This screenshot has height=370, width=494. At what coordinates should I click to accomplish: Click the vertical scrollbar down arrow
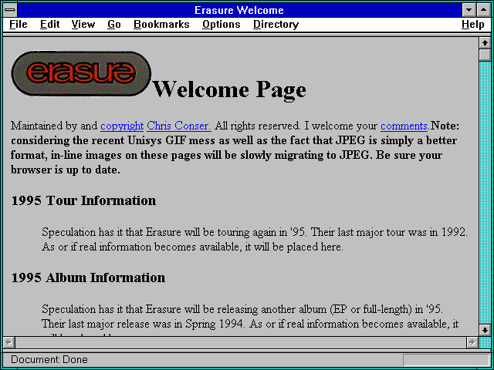point(485,330)
